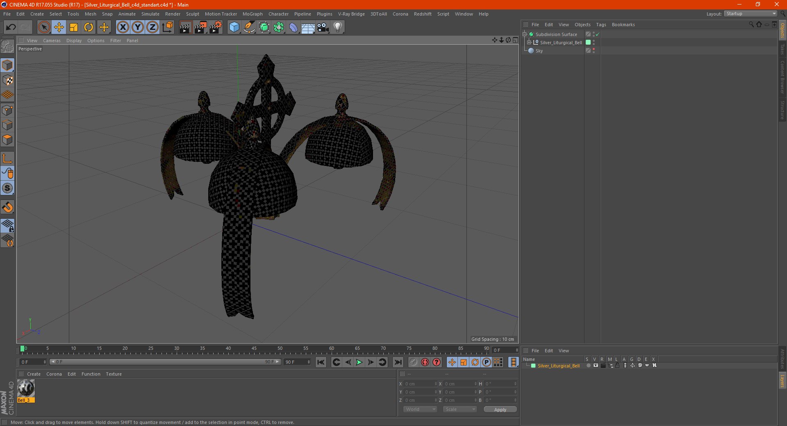Open material manager Texture menu
Screen dimensions: 787x426
tap(114, 374)
